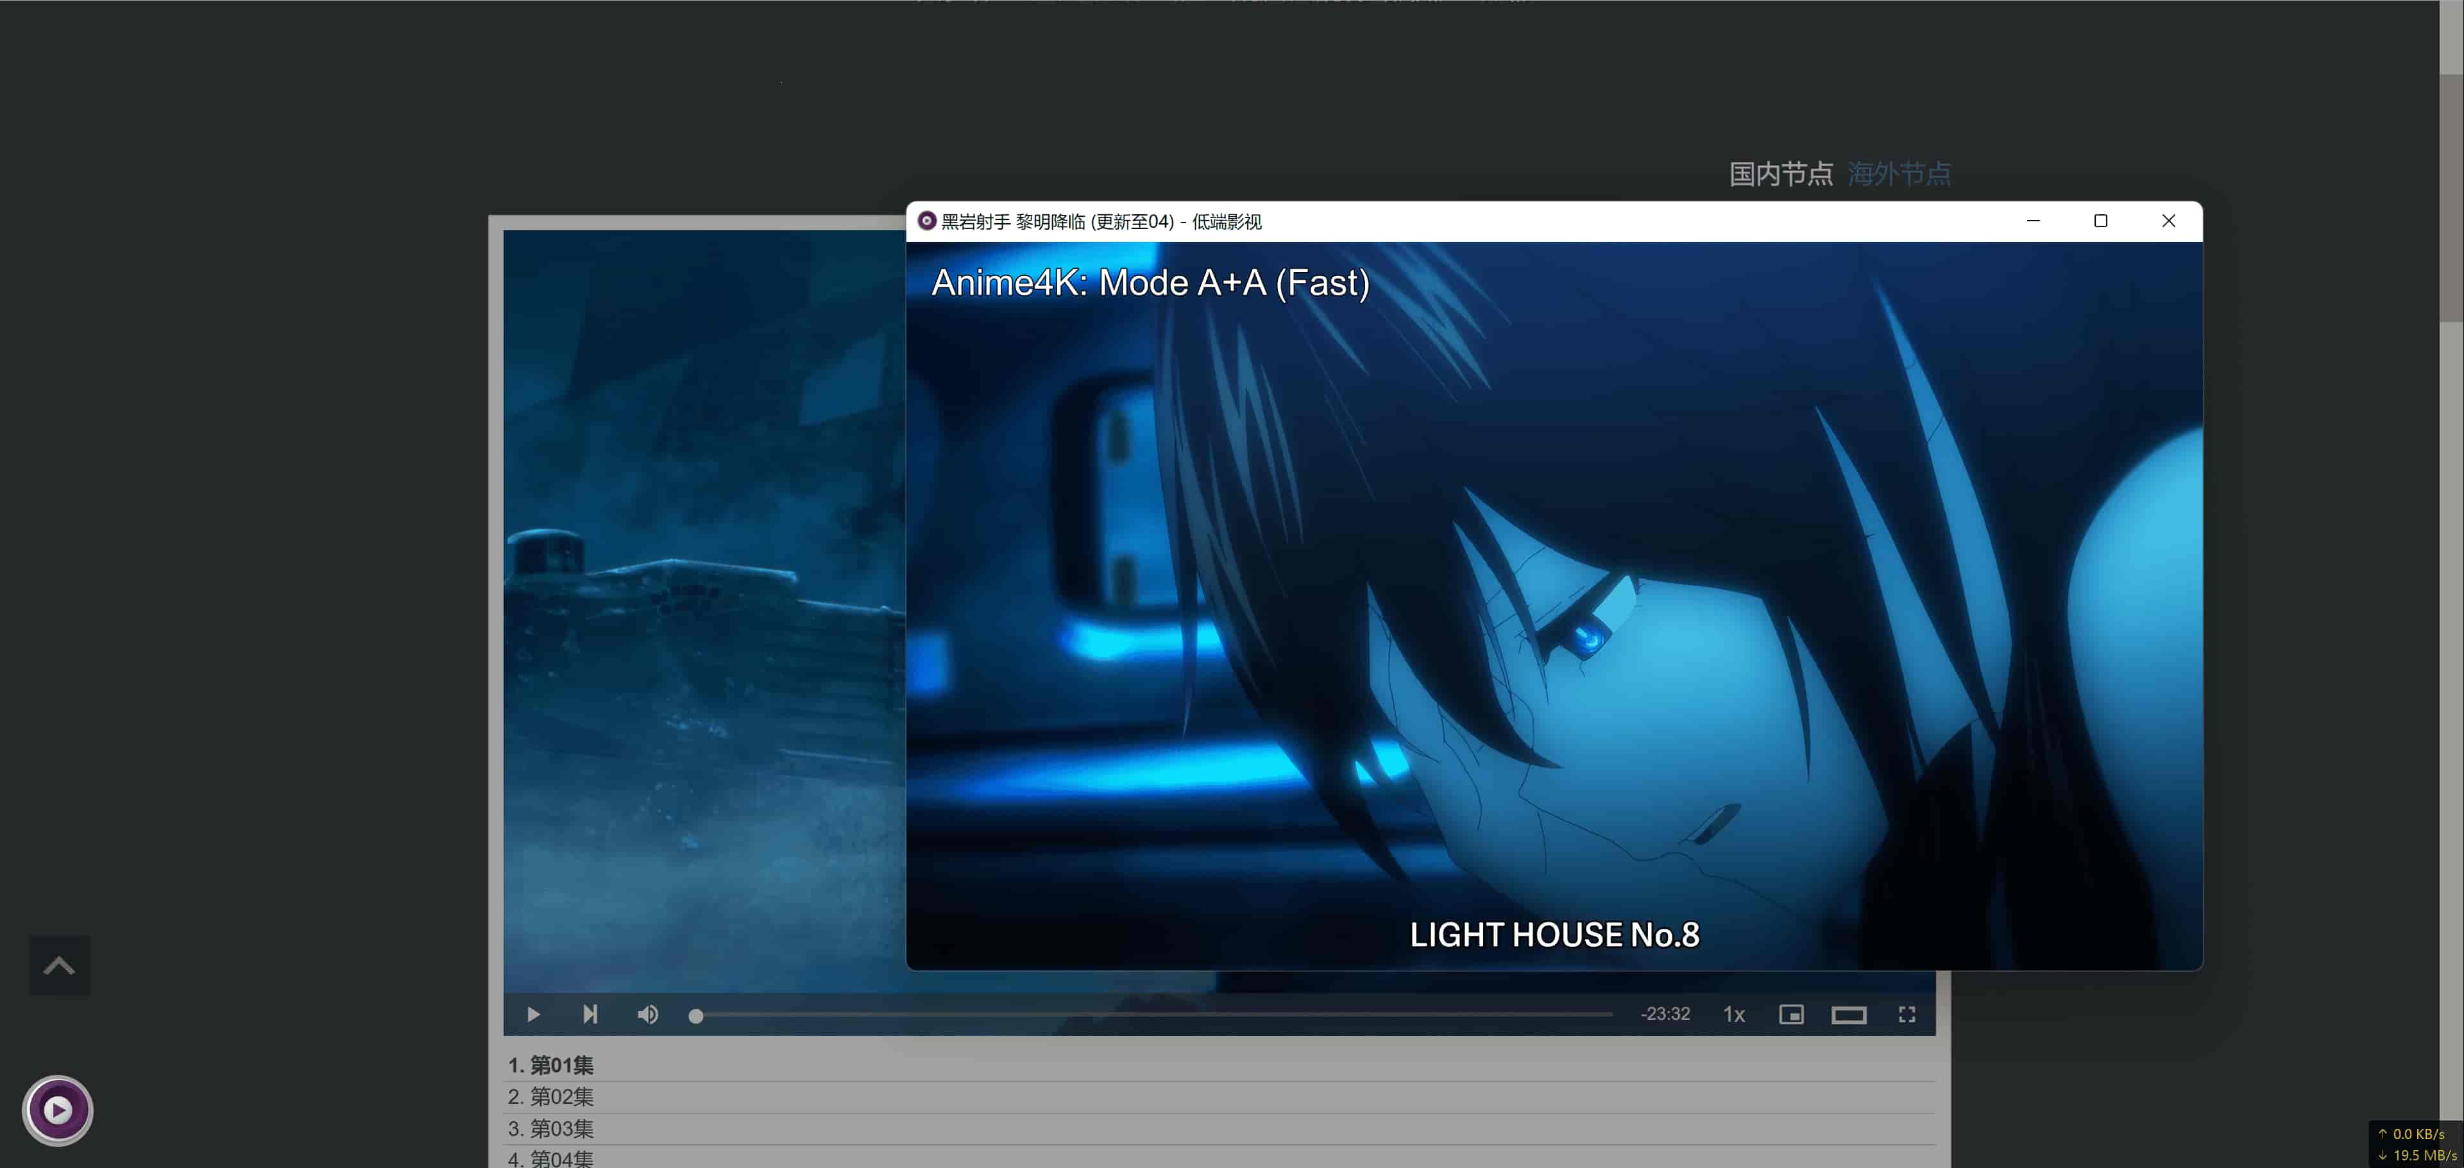Viewport: 2464px width, 1168px height.
Task: Open the 1x playback speed selector
Action: click(1733, 1015)
